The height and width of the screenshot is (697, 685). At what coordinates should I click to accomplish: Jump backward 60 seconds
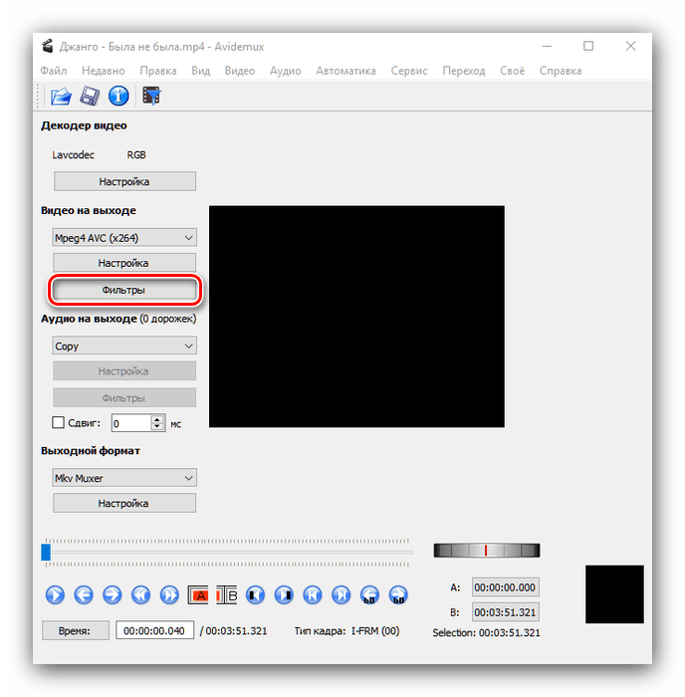[369, 594]
